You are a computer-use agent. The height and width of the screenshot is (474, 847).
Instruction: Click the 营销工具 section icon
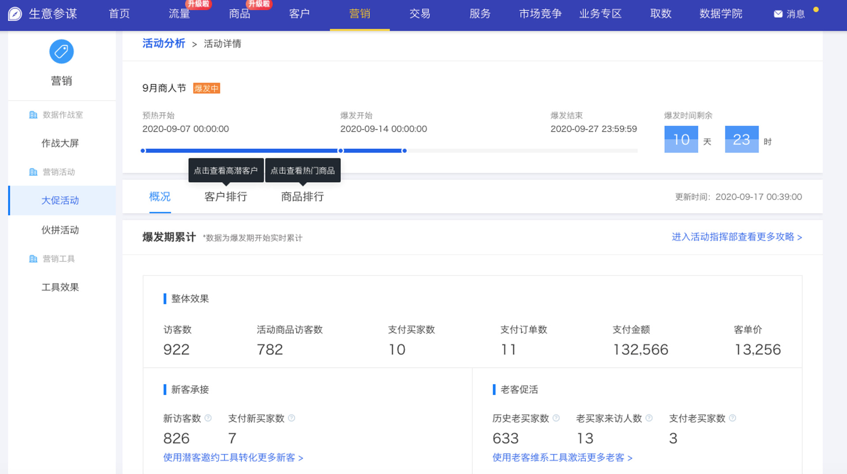point(33,259)
